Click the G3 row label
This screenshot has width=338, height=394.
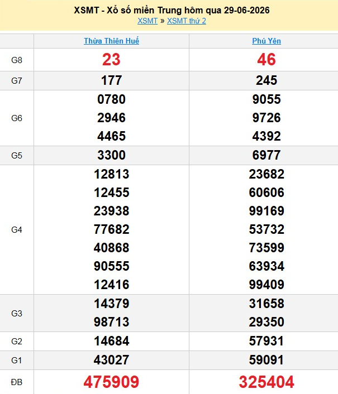click(17, 313)
